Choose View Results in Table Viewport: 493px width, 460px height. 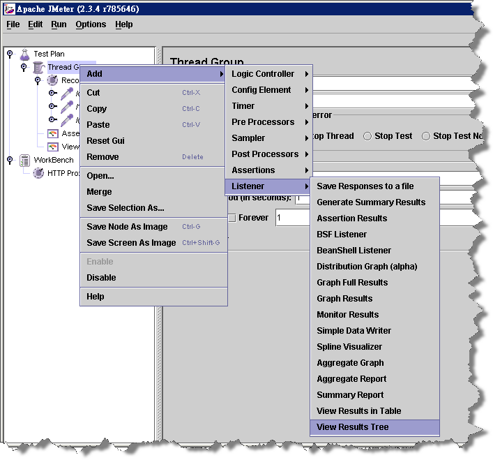374,411
